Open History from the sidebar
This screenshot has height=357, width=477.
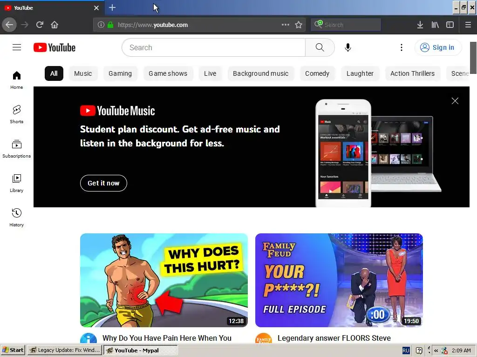(17, 218)
